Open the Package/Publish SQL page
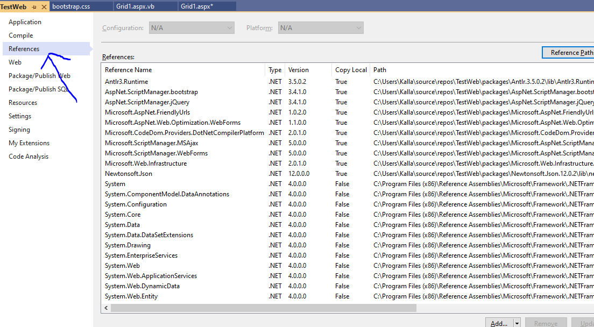 tap(39, 89)
